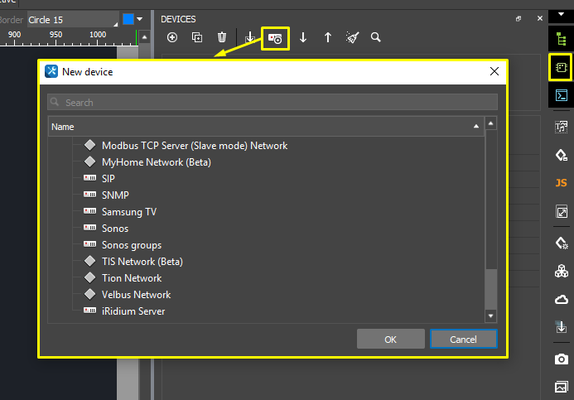Click the duplicate device icon
574x400 pixels.
click(x=197, y=37)
